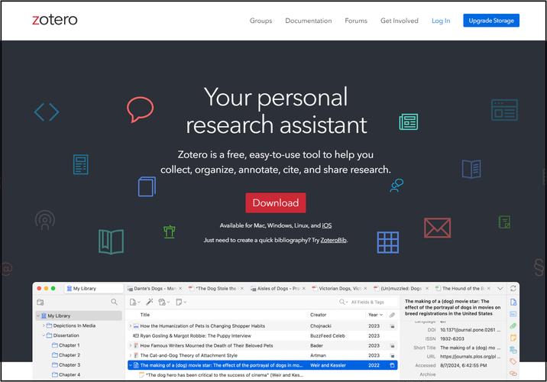
Task: Click the Abstract section icon in side rail
Action: 513,314
